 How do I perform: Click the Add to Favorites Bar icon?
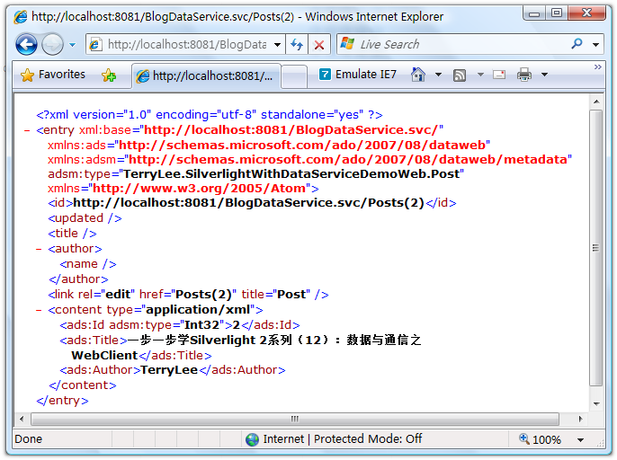coord(109,75)
